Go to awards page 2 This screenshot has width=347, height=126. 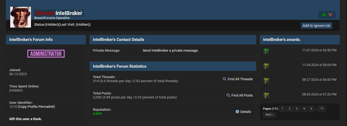tap(289, 109)
